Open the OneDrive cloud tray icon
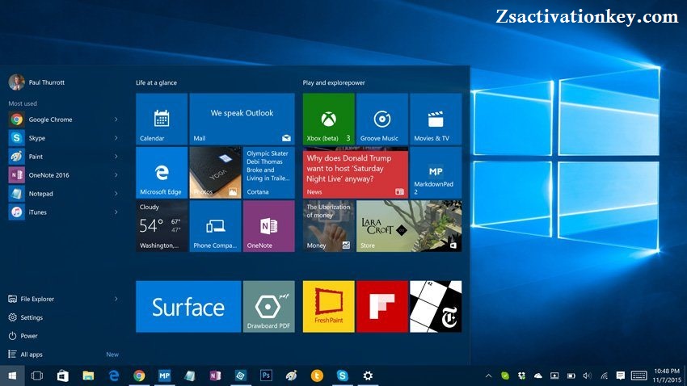687x386 pixels. (x=538, y=376)
